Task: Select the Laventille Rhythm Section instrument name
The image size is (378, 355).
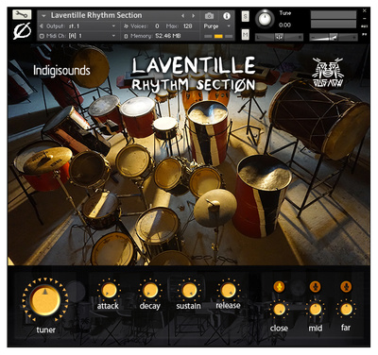Action: [96, 15]
